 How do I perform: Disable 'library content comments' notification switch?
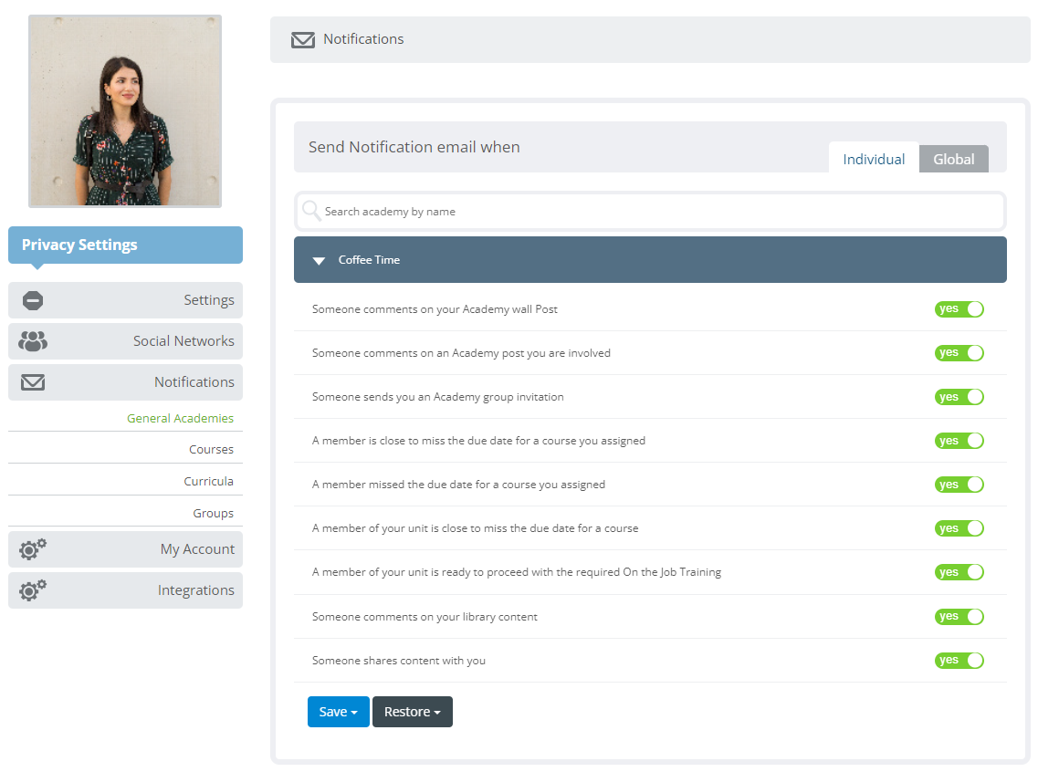(959, 616)
